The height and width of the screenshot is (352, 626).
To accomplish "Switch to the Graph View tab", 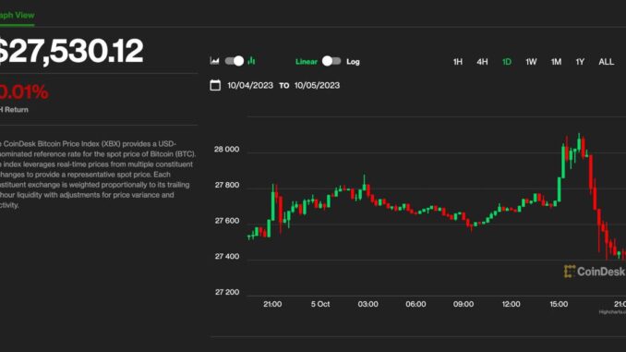I will (x=18, y=15).
